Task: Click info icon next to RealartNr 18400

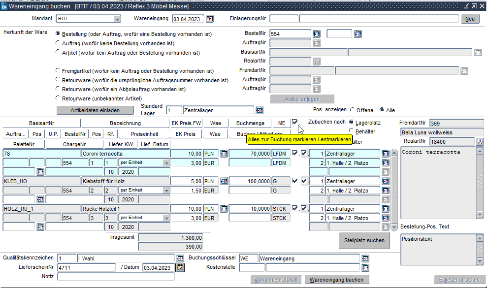Action: pyautogui.click(x=481, y=141)
